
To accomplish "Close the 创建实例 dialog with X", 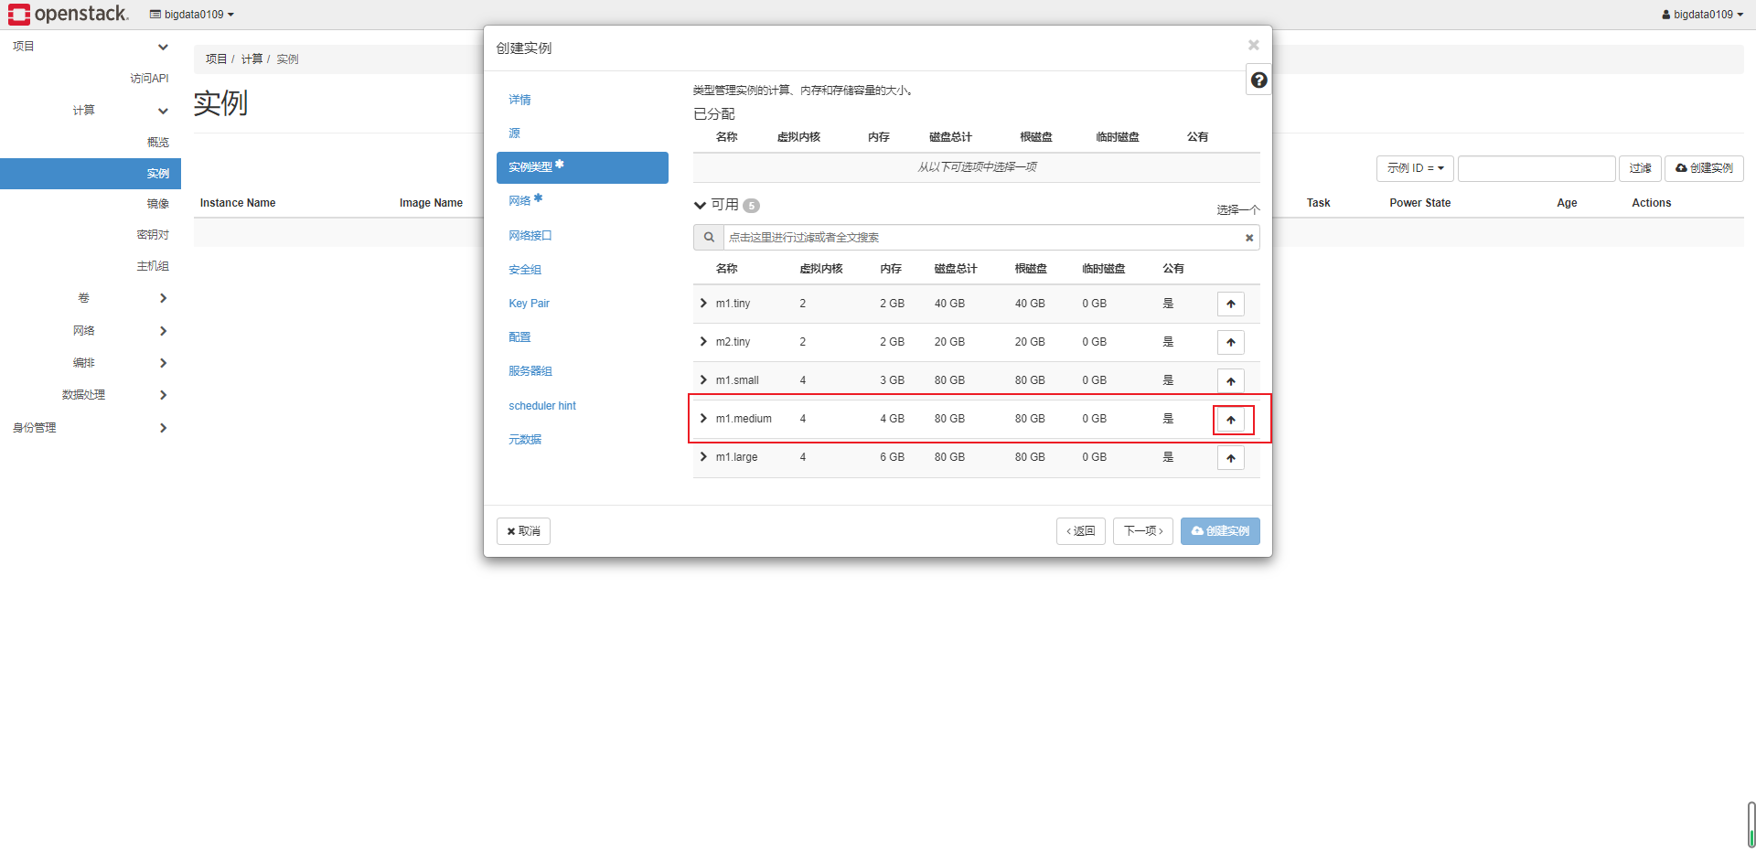I will pyautogui.click(x=1254, y=45).
